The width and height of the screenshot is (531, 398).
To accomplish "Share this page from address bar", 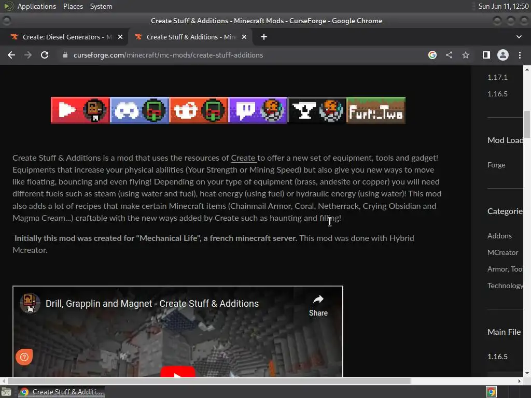I will click(x=449, y=55).
